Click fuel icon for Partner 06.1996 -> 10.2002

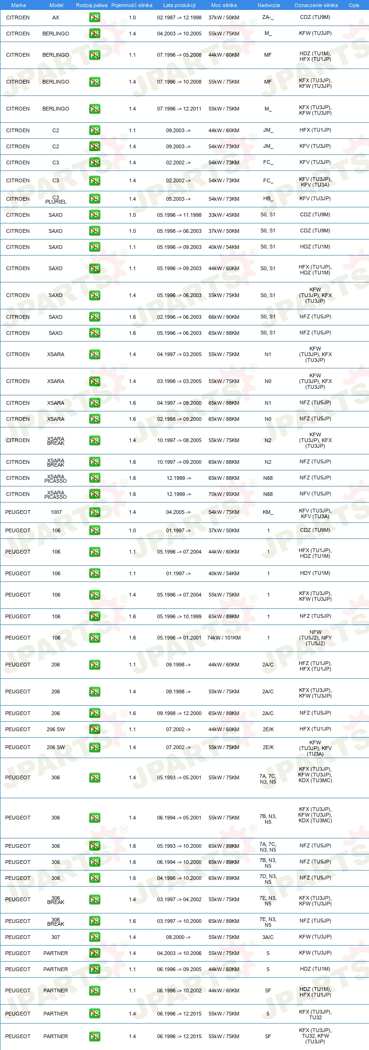point(94,990)
